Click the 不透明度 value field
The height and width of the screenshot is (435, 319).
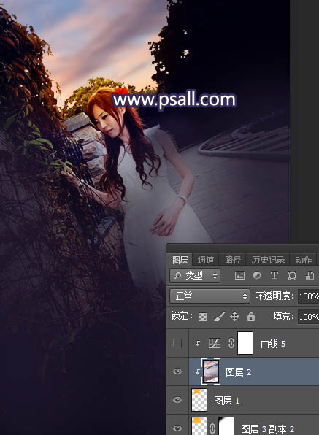coord(309,296)
